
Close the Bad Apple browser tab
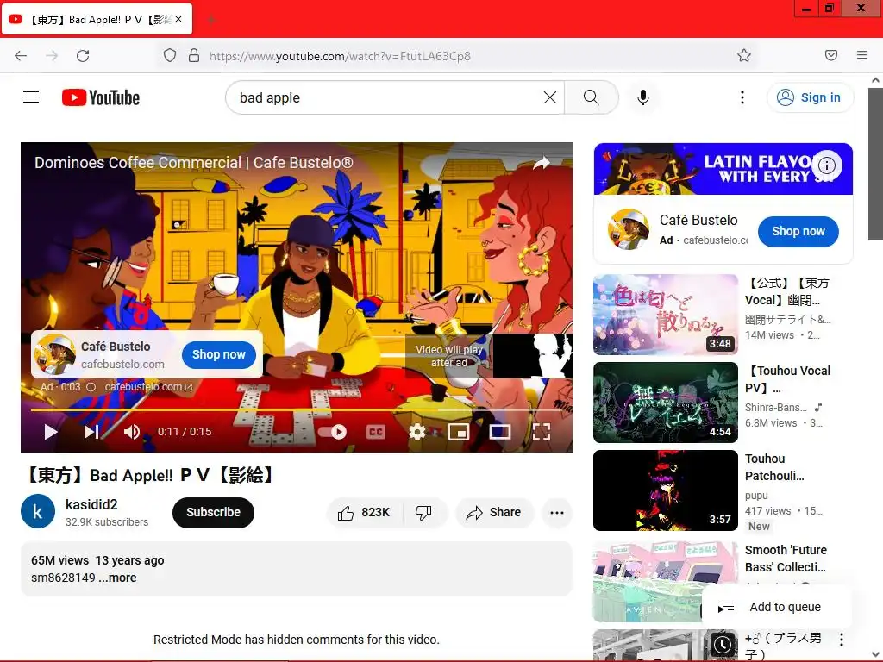(x=178, y=19)
